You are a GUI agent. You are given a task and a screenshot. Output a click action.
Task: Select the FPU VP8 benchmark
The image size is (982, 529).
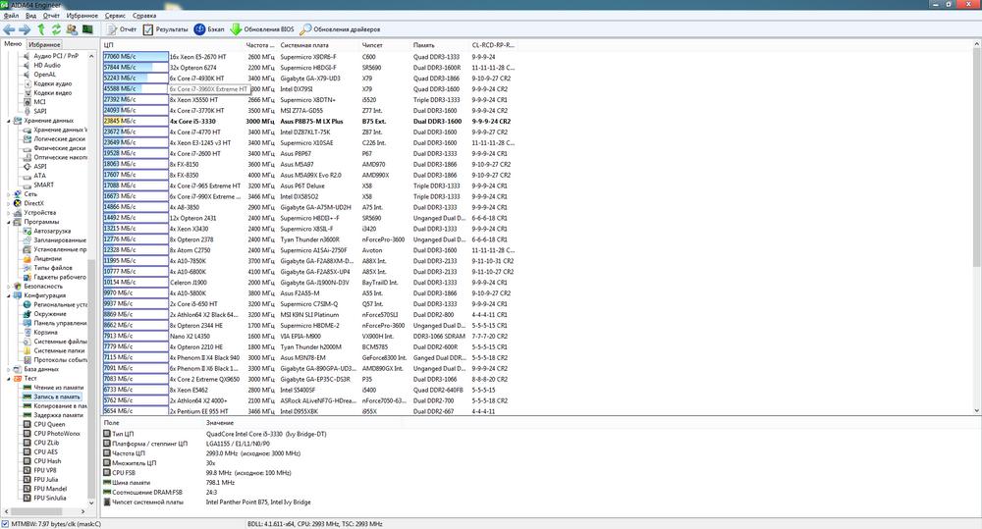coord(45,470)
